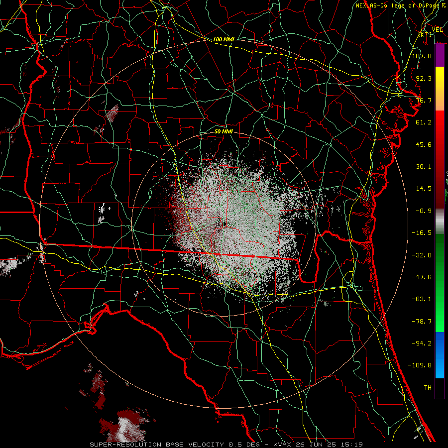Click the red segment of the color bar
The height and width of the screenshot is (448, 448).
[x=440, y=159]
